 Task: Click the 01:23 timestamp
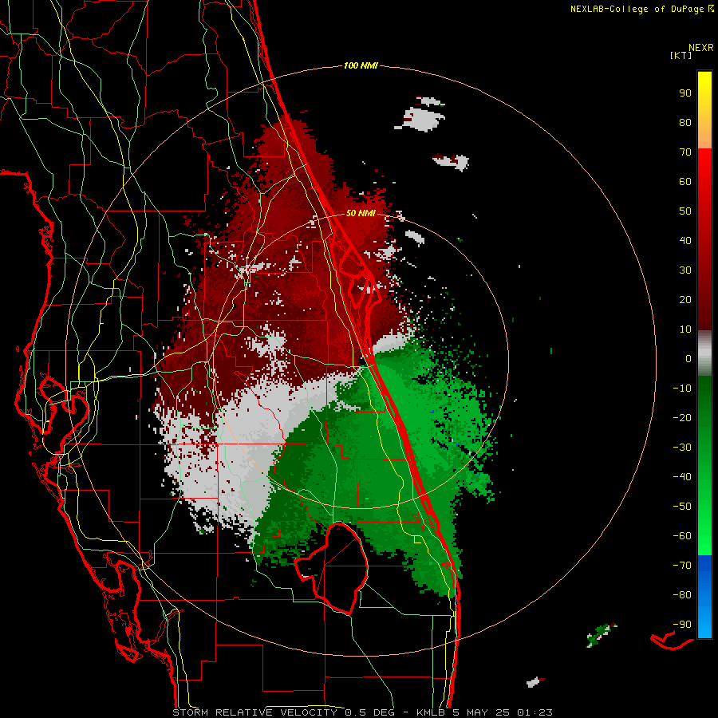coord(535,712)
